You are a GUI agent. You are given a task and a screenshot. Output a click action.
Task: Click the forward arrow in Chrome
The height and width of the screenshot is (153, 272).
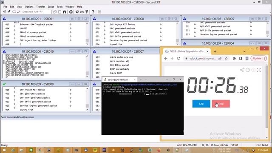(x=172, y=59)
